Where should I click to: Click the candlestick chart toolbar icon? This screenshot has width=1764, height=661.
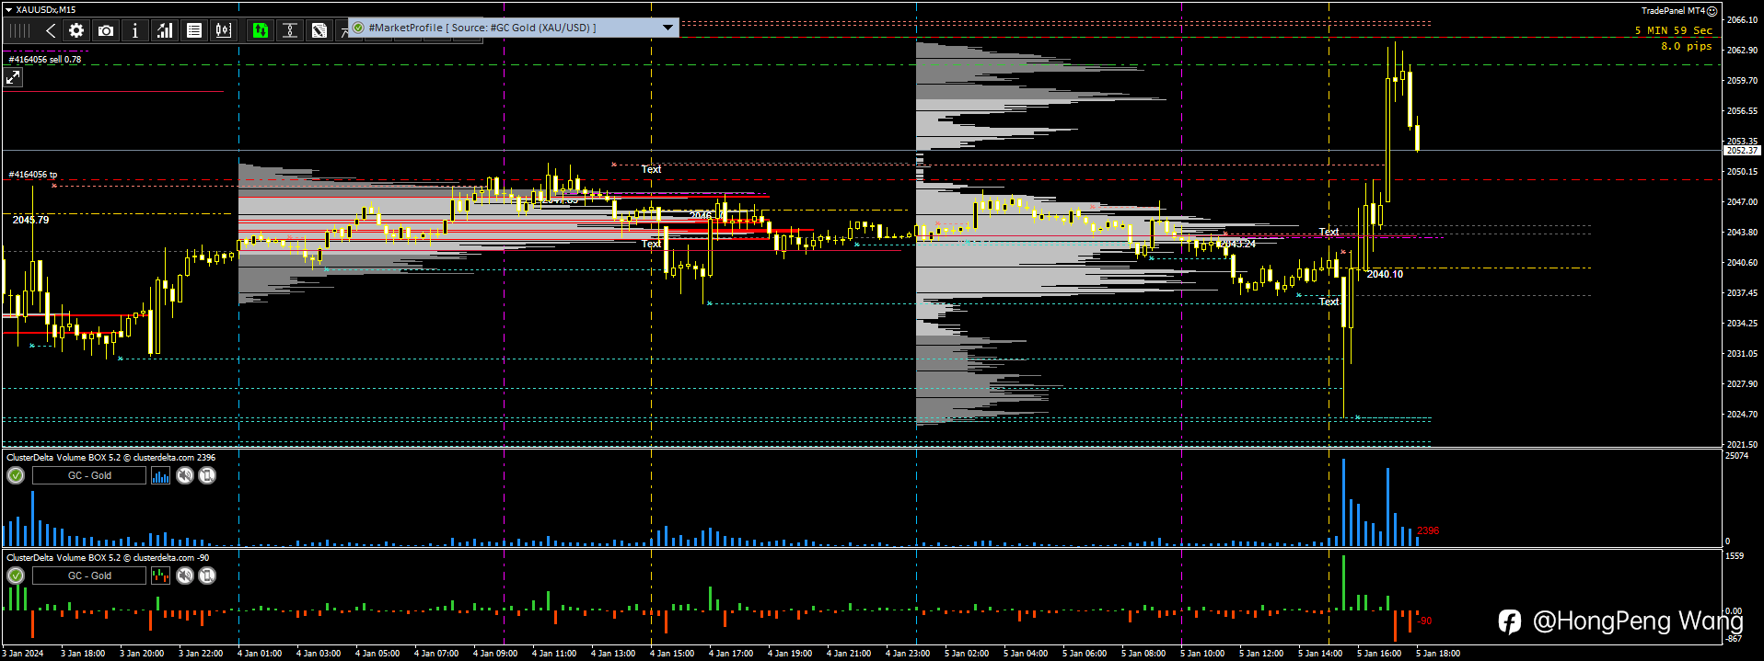(224, 30)
